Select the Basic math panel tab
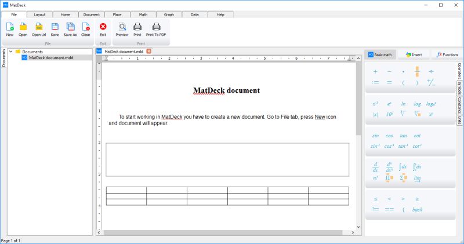Image resolution: width=464 pixels, height=244 pixels. pyautogui.click(x=380, y=54)
